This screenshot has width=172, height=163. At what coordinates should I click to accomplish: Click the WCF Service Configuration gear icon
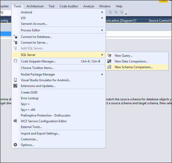(x=15, y=121)
